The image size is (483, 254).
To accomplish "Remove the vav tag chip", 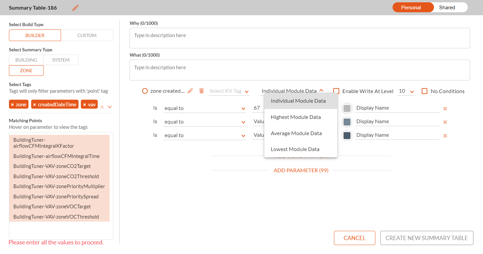I will (84, 105).
